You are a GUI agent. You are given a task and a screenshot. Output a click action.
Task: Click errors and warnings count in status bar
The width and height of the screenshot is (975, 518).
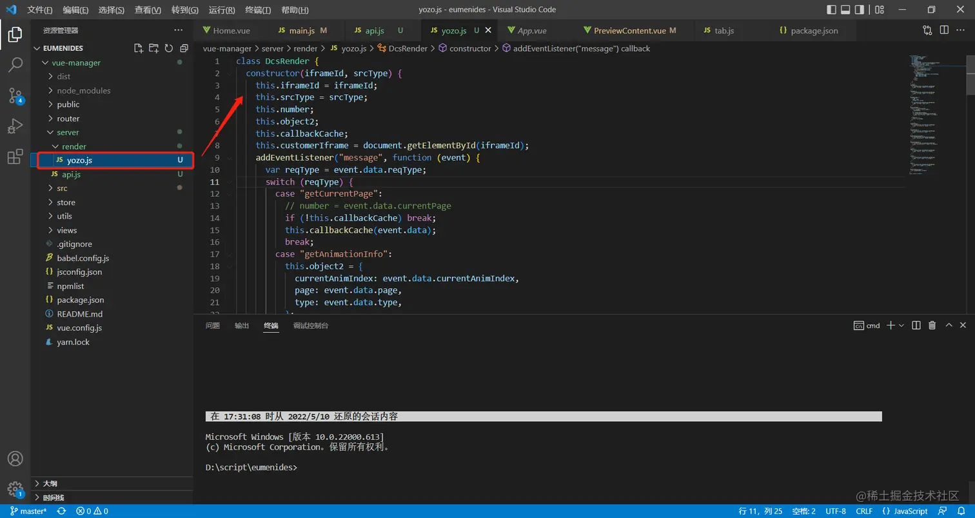[x=92, y=512]
